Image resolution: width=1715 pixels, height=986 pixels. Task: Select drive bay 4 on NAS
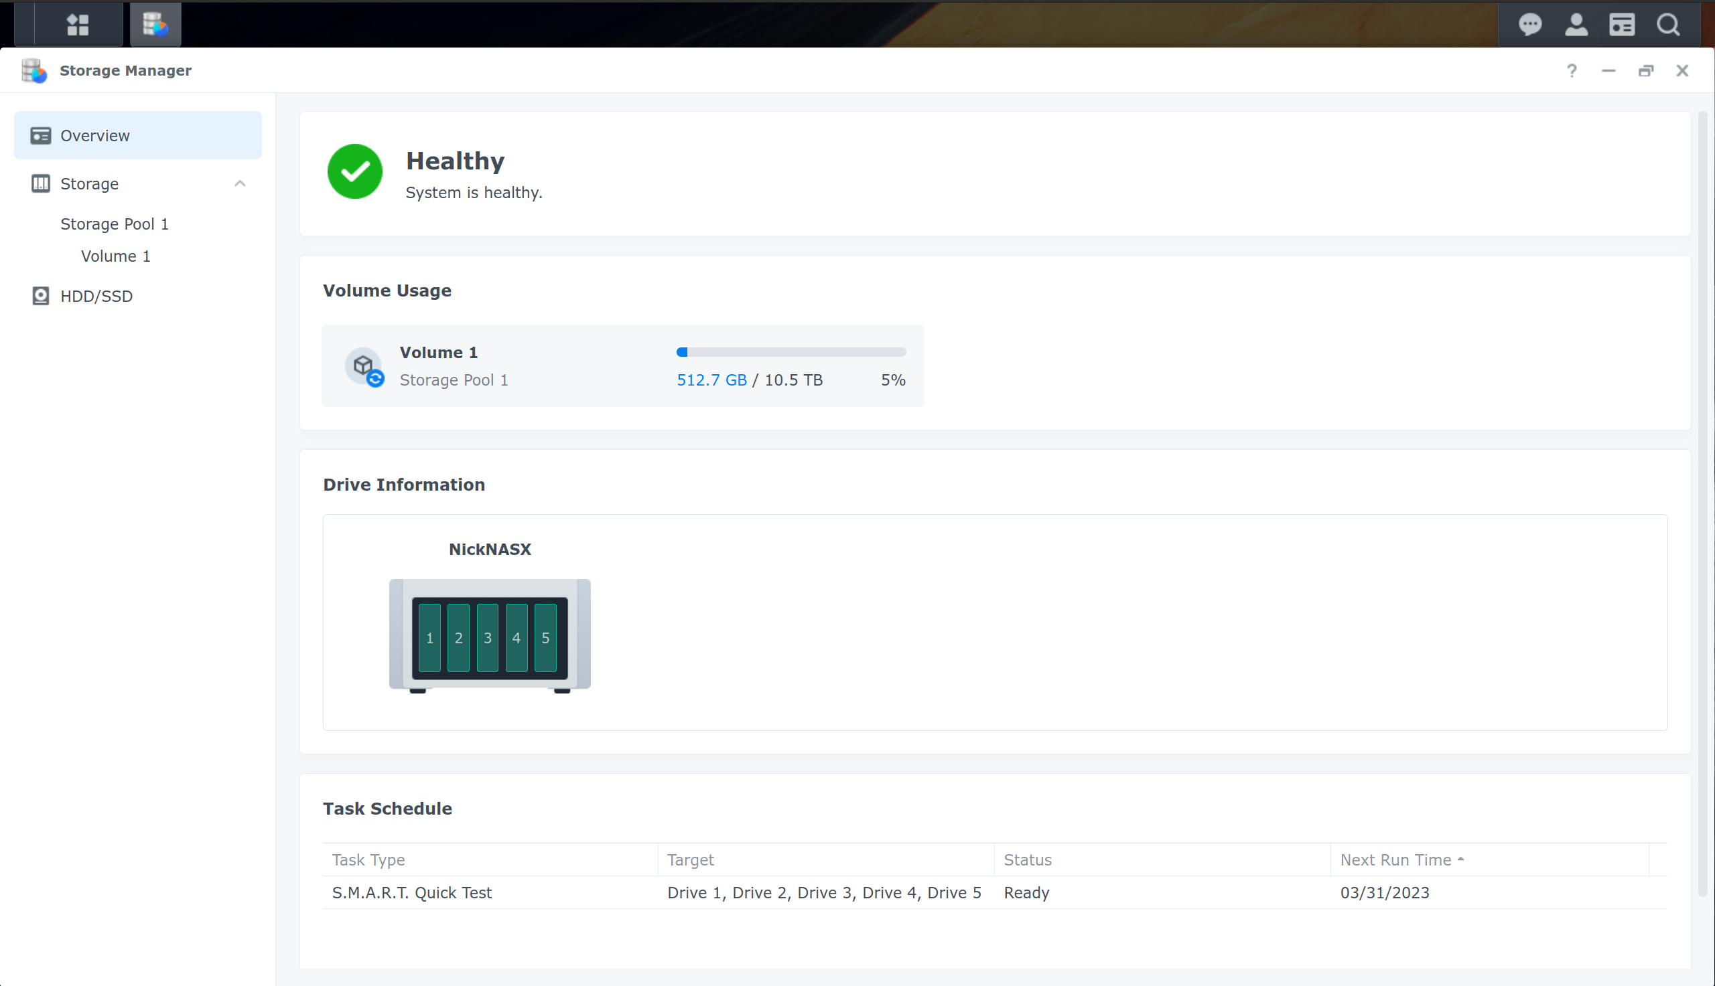pyautogui.click(x=517, y=638)
